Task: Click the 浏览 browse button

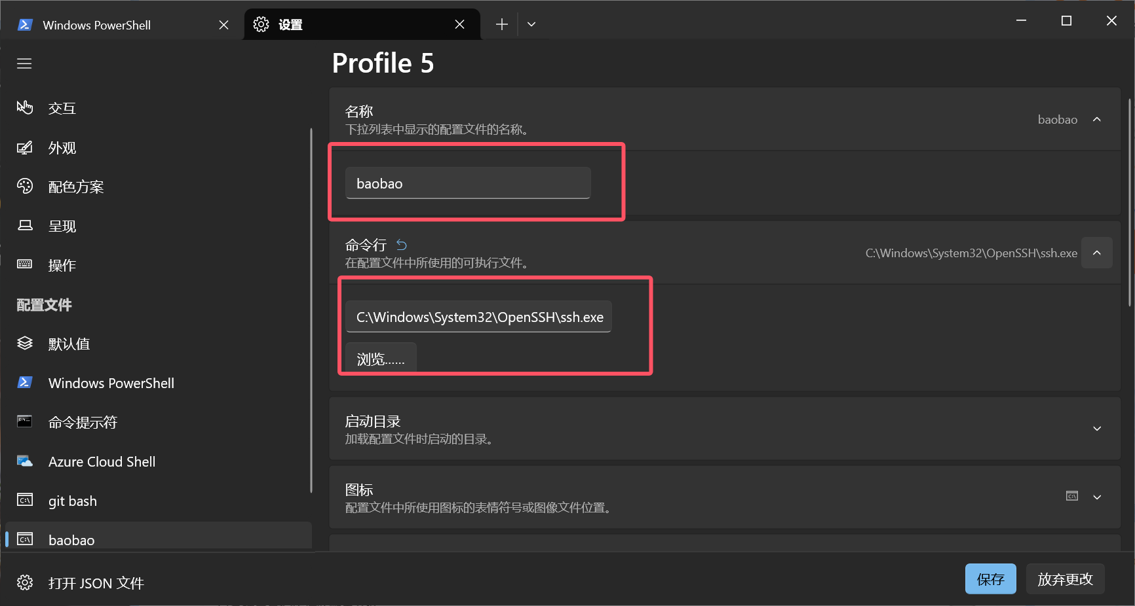Action: pos(381,359)
